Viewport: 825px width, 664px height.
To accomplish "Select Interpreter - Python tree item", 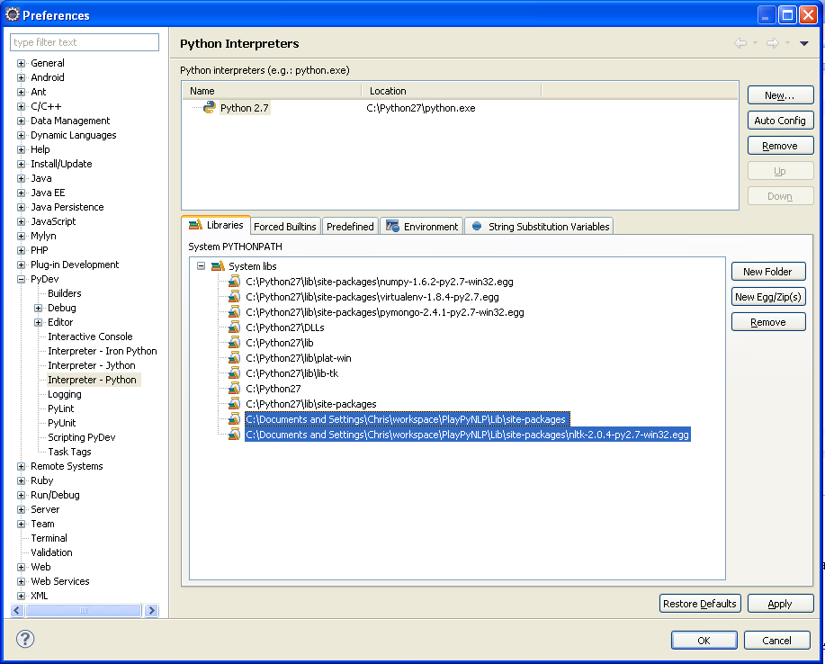I will click(x=92, y=380).
